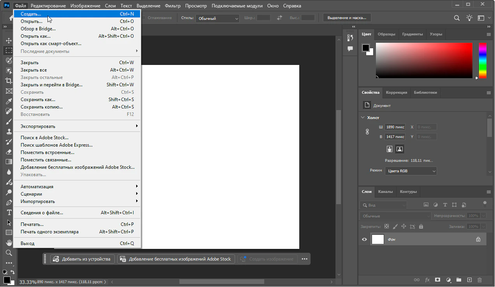Viewport: 495px width, 287px height.
Task: Select the Crop tool in toolbar
Action: click(x=9, y=81)
